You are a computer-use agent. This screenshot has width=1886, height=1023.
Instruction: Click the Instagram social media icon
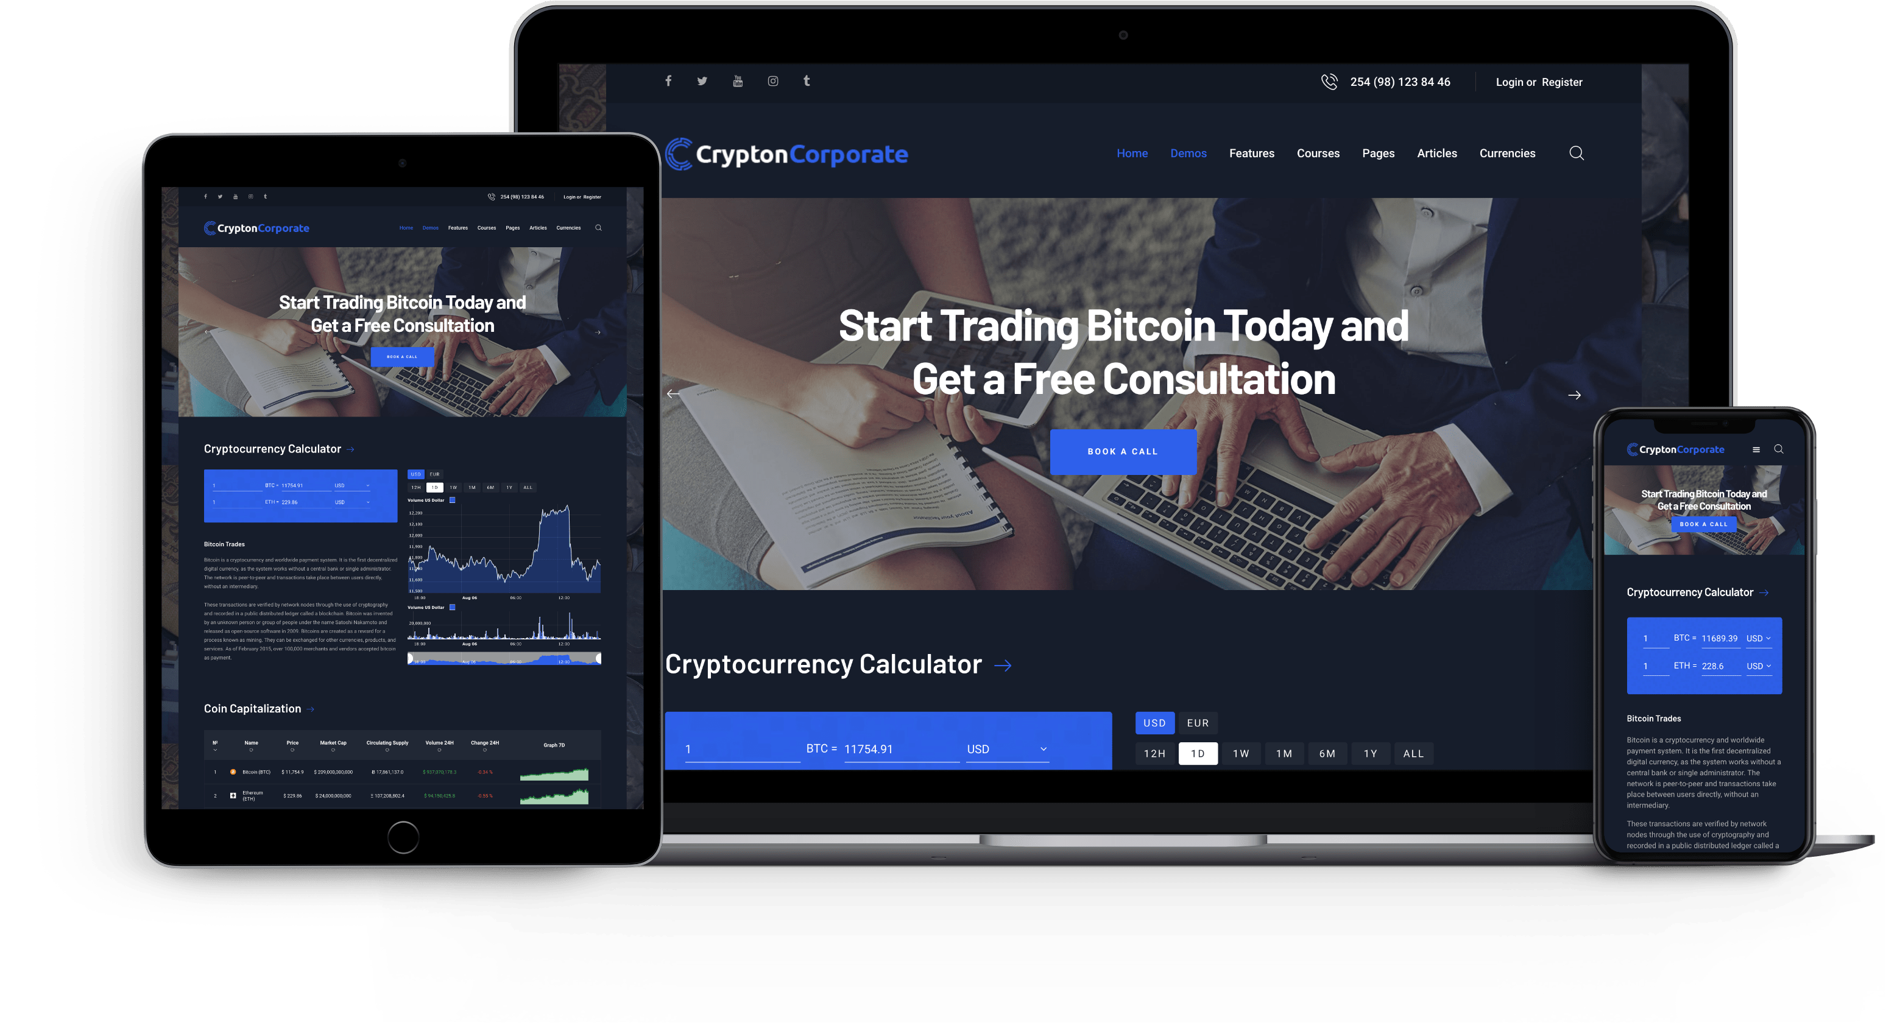(772, 80)
